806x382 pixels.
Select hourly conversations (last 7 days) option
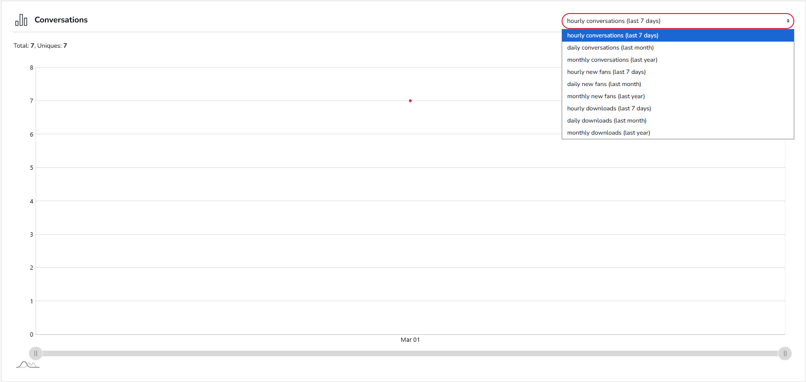click(613, 36)
